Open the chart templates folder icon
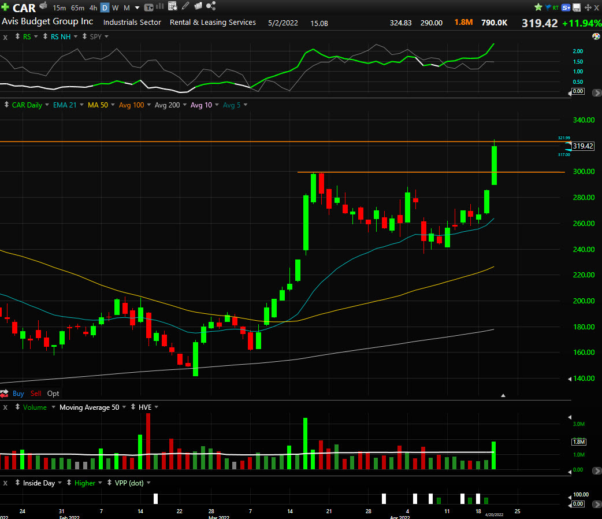This screenshot has width=602, height=519. coord(198,6)
